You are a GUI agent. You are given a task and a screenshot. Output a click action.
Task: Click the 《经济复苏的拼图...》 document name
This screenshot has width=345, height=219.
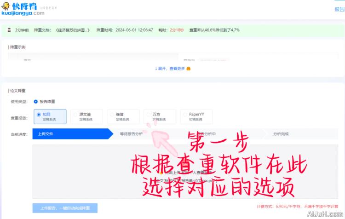coord(73,30)
